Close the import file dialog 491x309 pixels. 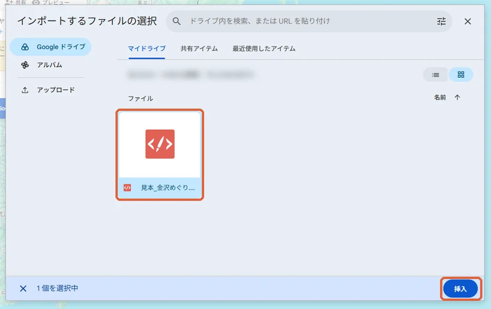(468, 21)
